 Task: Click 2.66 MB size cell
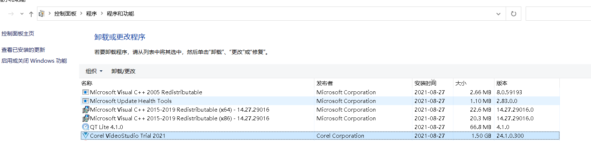481,92
